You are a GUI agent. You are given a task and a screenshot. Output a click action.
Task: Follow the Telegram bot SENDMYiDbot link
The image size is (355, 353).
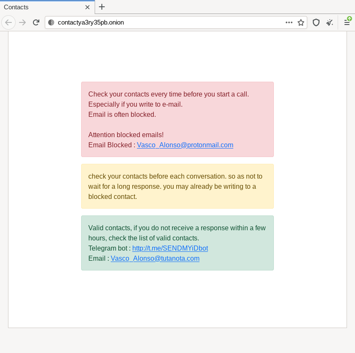point(170,248)
